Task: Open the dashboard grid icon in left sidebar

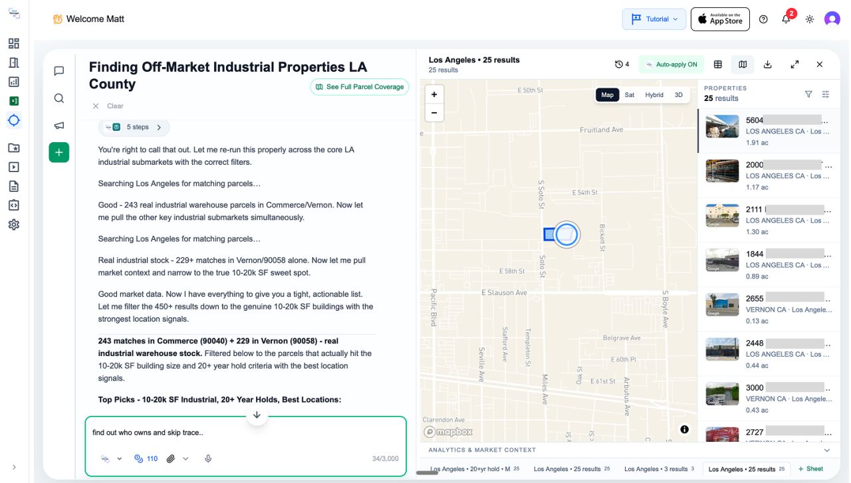Action: 14,44
